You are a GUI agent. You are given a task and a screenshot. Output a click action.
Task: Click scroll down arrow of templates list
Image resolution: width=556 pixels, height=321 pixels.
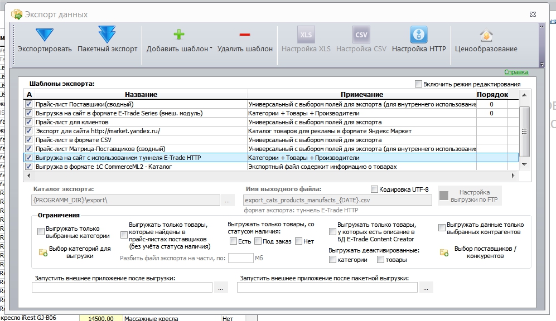coord(524,164)
